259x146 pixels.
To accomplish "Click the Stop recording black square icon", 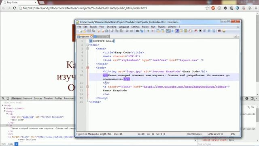I will tap(200, 31).
